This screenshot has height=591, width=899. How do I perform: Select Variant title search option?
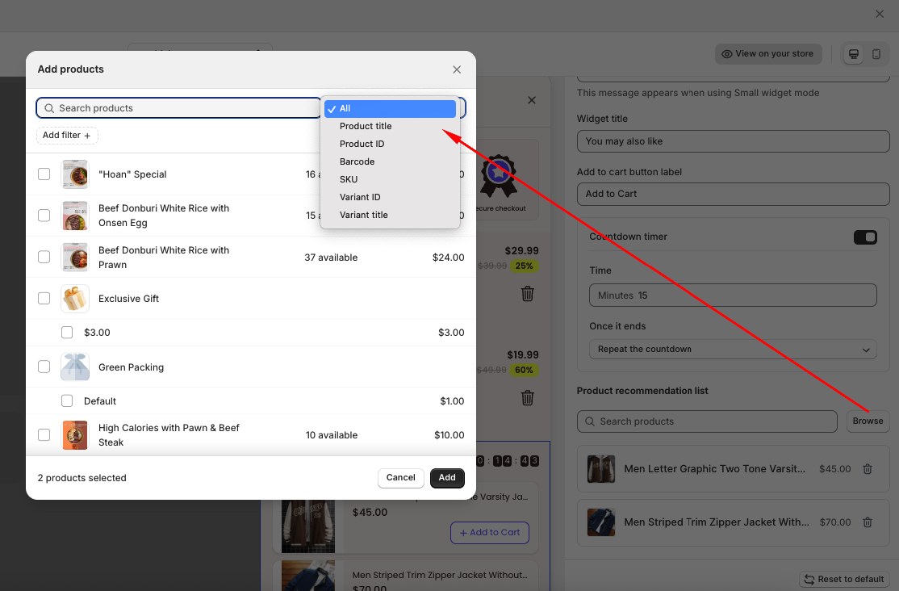tap(390, 216)
